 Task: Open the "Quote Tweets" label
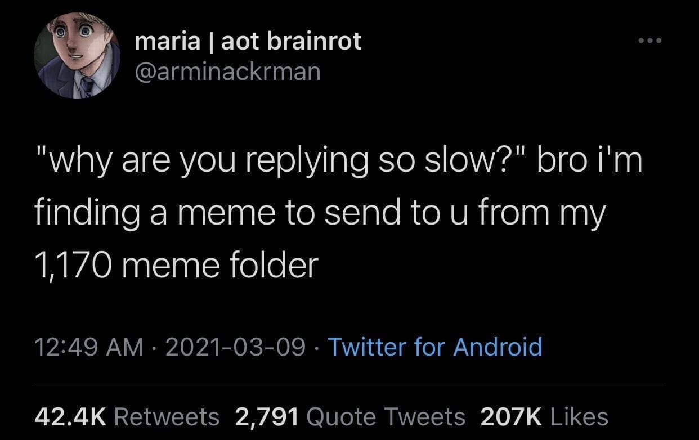(386, 417)
